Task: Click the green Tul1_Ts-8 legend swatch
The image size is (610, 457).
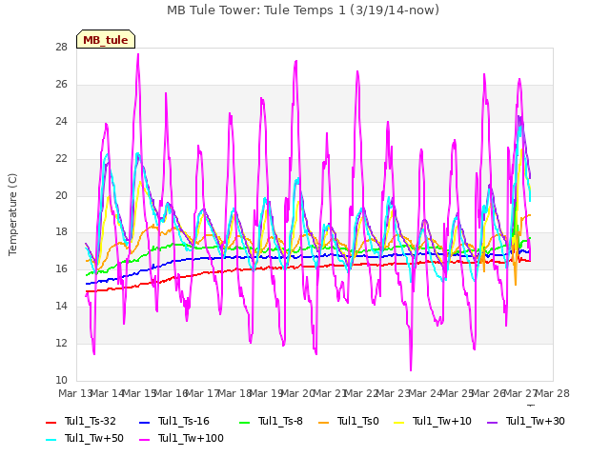Action: [244, 422]
